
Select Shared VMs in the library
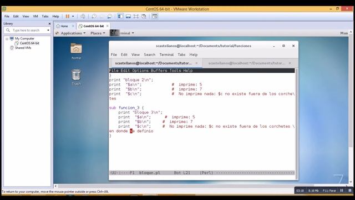pyautogui.click(x=23, y=48)
